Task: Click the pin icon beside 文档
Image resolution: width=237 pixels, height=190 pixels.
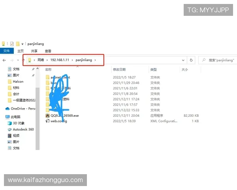Action: [x=33, y=69]
